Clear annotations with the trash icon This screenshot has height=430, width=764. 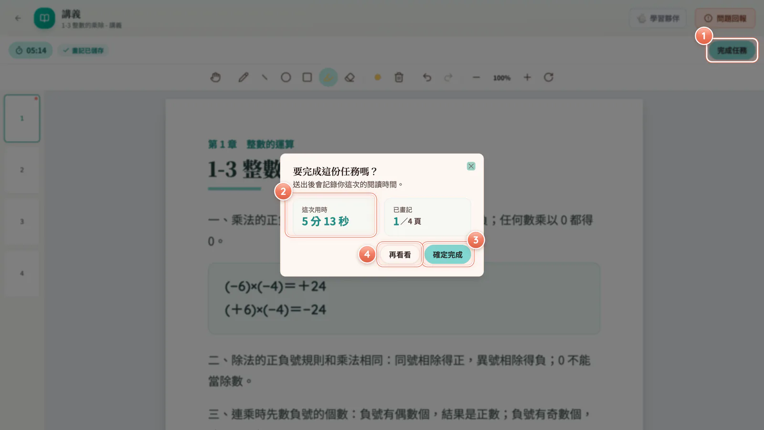[399, 77]
